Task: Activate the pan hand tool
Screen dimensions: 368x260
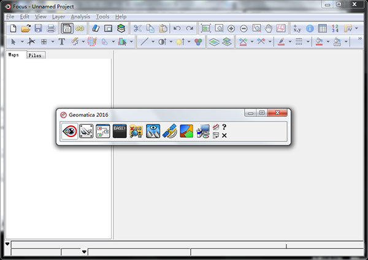Action: pyautogui.click(x=269, y=29)
